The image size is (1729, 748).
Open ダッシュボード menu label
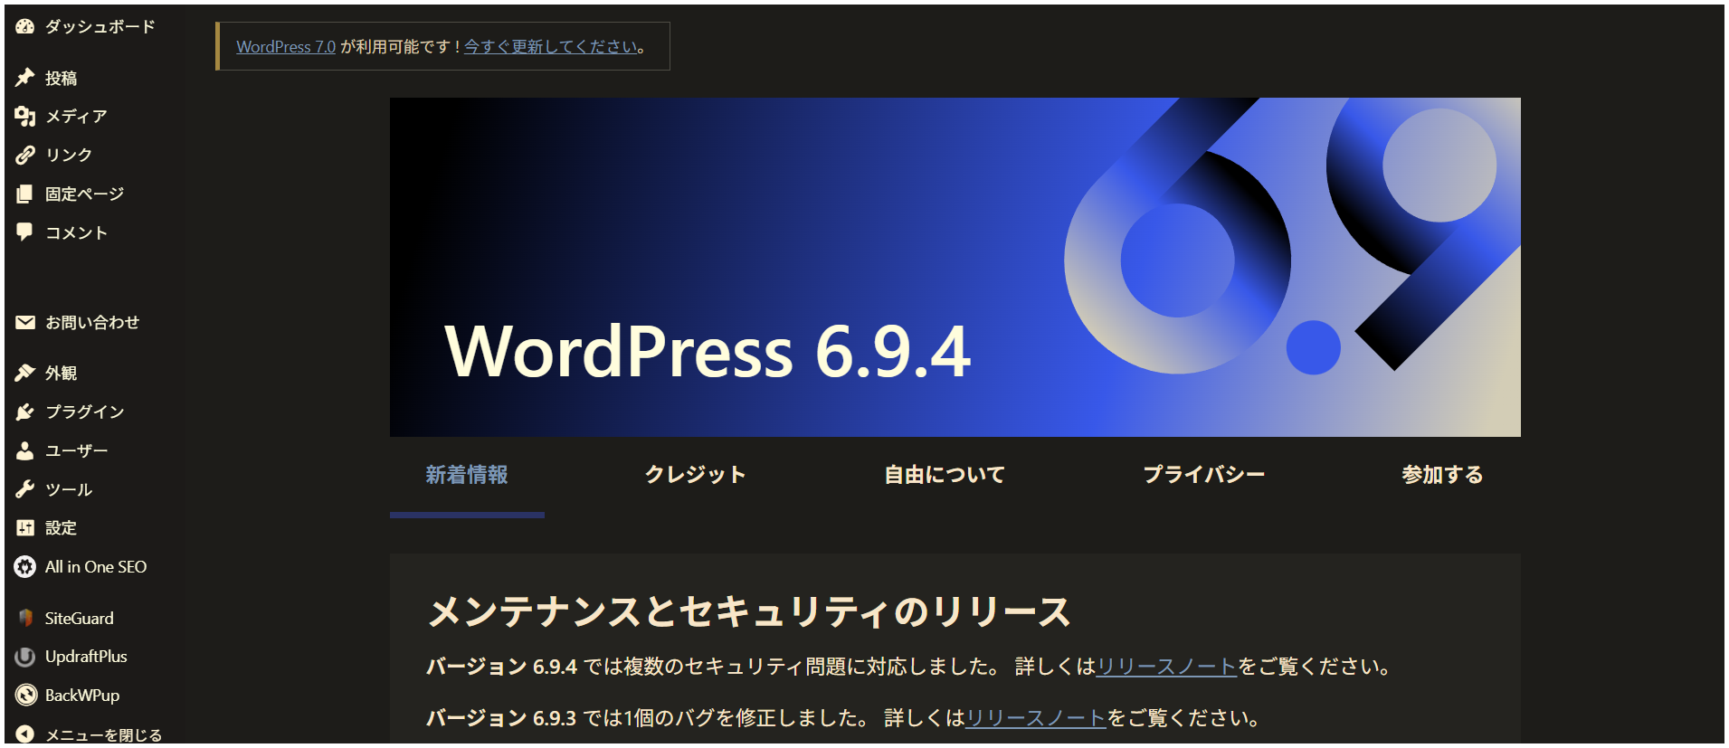point(100,26)
